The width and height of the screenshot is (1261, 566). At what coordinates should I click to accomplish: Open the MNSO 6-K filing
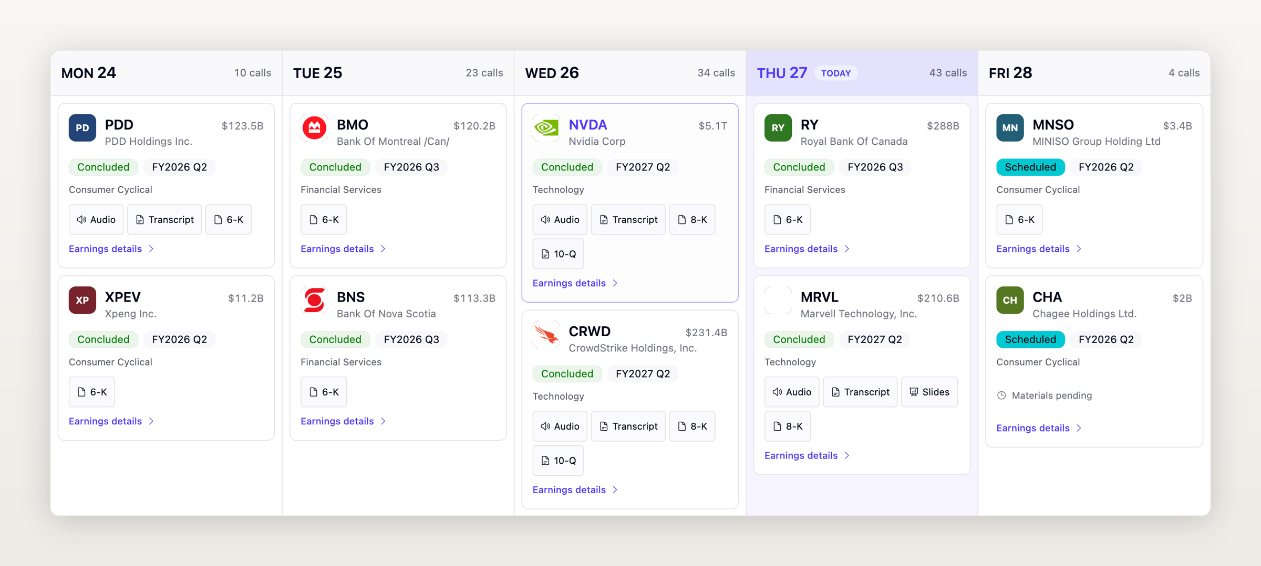[x=1019, y=220]
